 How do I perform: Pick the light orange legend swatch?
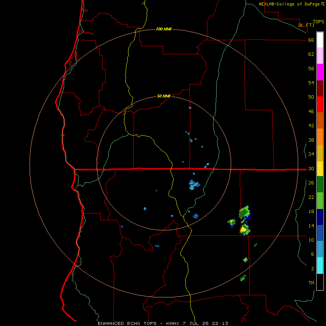pyautogui.click(x=320, y=137)
